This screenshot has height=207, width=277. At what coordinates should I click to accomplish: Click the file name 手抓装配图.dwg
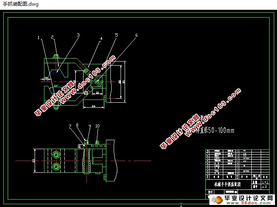21,4
